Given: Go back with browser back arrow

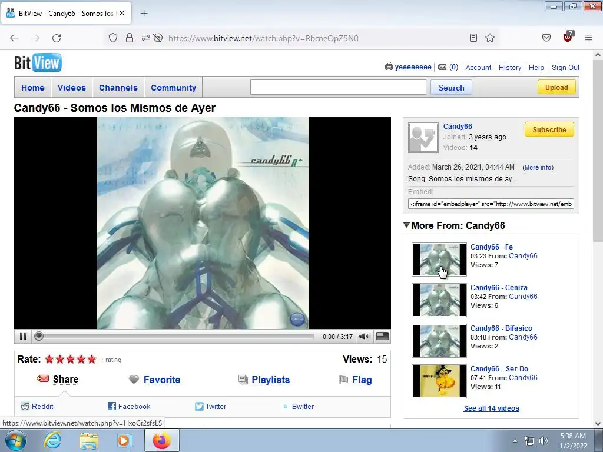Looking at the screenshot, I should 14,38.
